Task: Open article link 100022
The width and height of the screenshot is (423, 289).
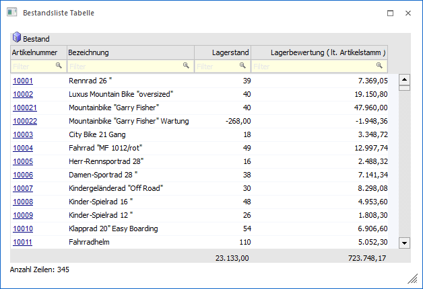Action: tap(25, 121)
